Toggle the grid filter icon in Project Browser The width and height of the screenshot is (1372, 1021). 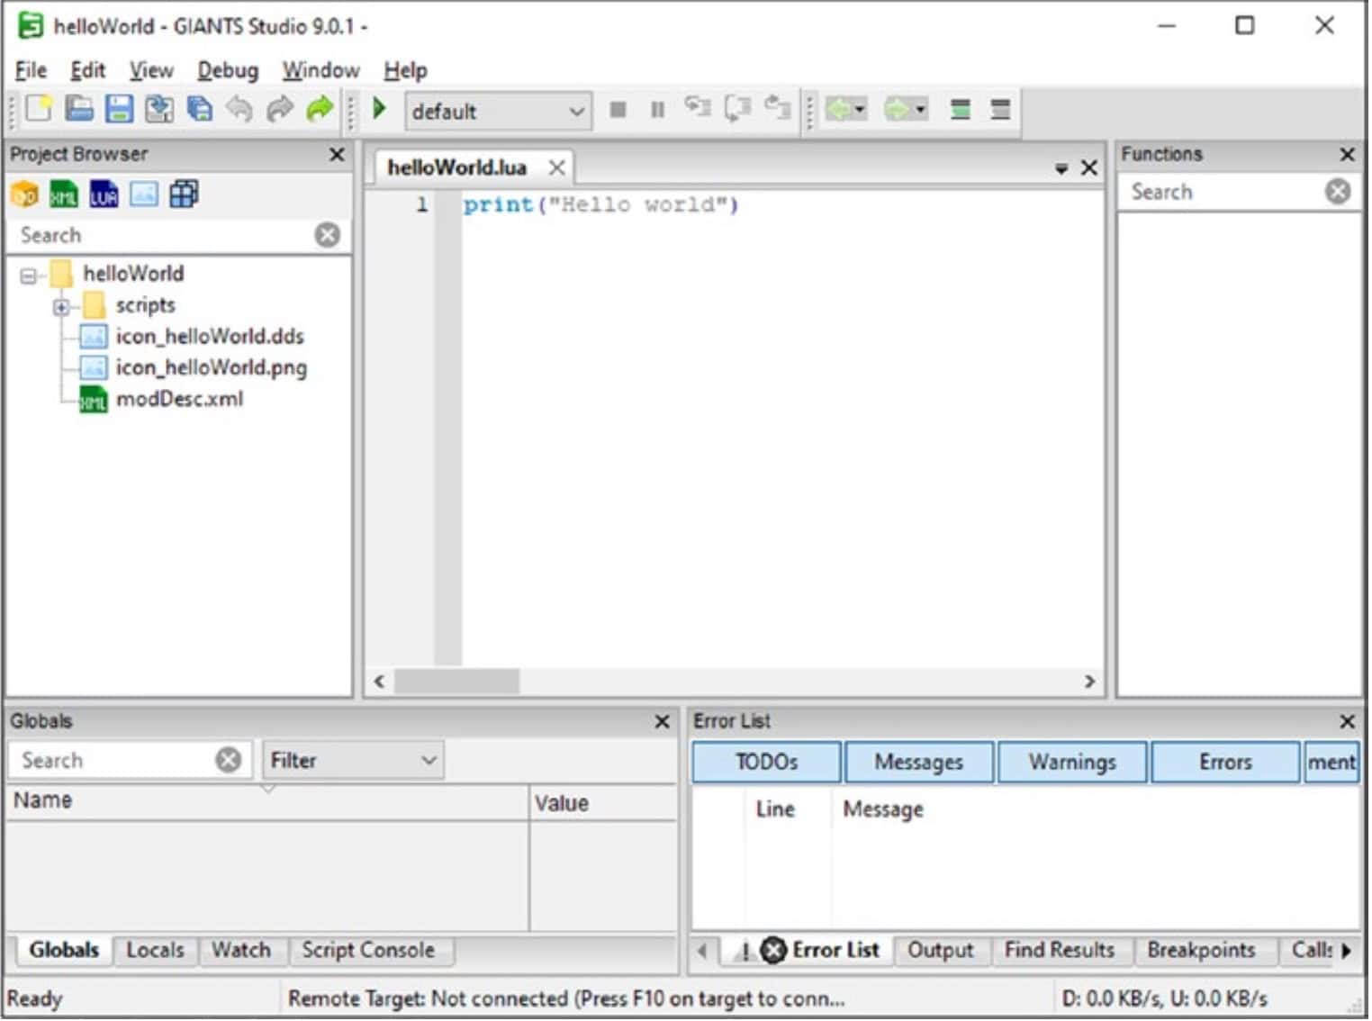point(184,194)
